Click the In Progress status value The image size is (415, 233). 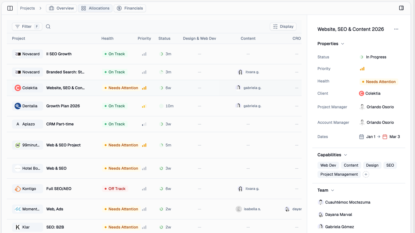376,57
